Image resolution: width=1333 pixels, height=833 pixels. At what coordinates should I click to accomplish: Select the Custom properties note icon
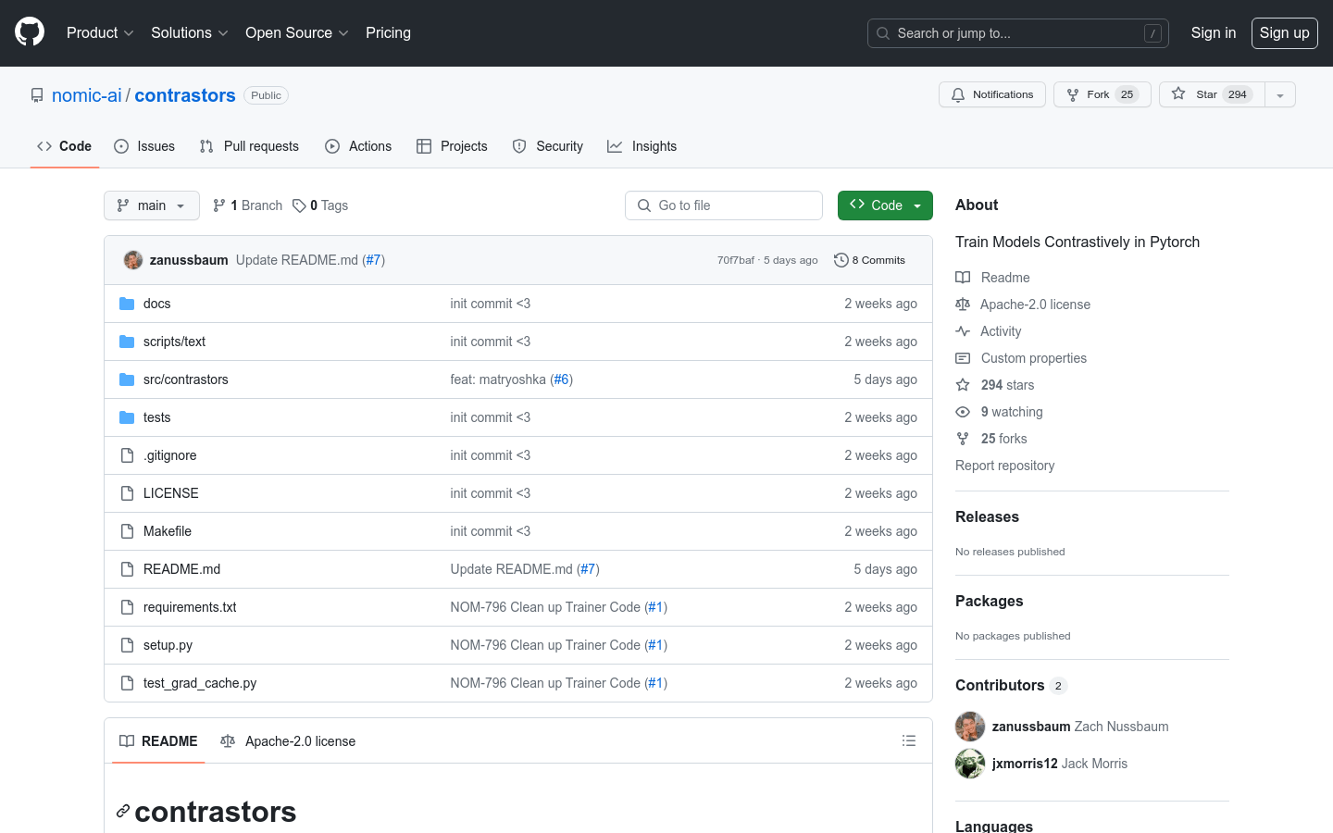963,358
